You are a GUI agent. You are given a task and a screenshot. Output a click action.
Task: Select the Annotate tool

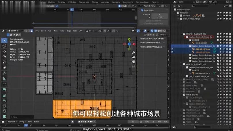coord(4,73)
